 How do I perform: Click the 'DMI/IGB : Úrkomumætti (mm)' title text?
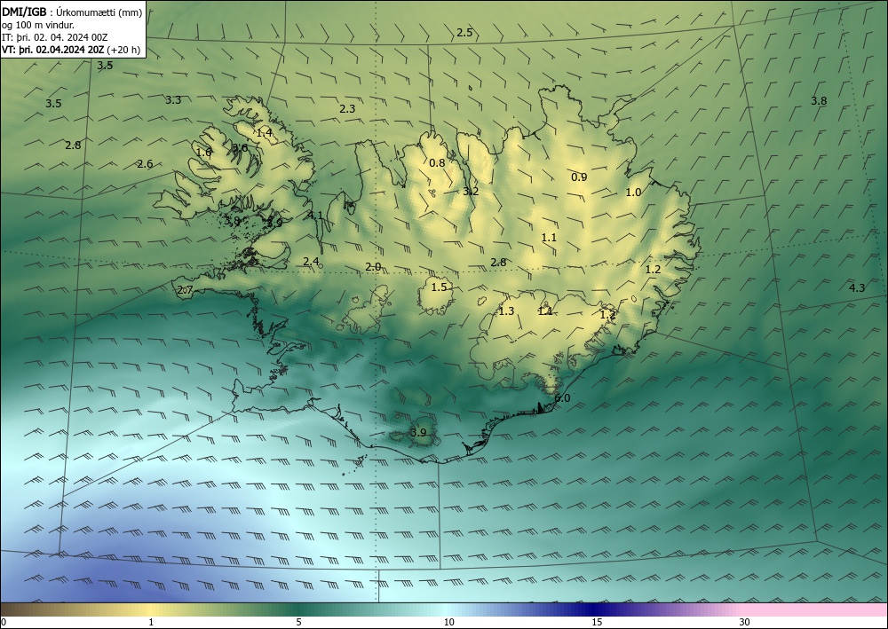click(x=72, y=12)
